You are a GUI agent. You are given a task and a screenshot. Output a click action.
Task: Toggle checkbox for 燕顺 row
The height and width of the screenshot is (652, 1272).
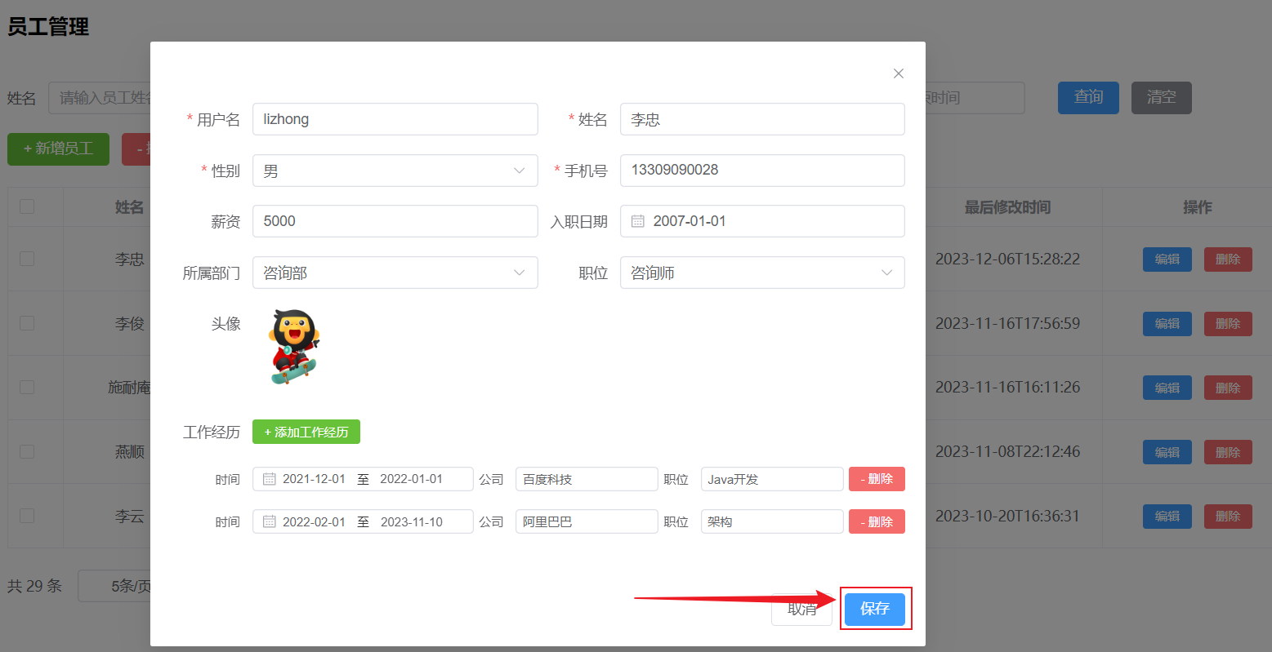click(27, 451)
